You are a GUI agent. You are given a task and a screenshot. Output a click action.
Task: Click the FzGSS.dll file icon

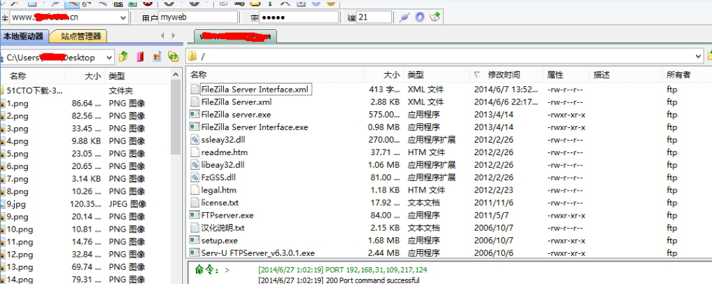click(x=195, y=177)
